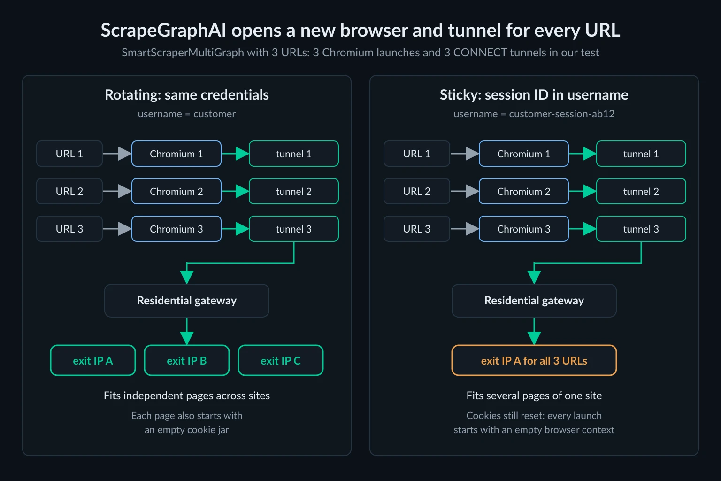The width and height of the screenshot is (721, 481).
Task: Select Chromium 2 in the Sticky panel
Action: click(x=524, y=191)
